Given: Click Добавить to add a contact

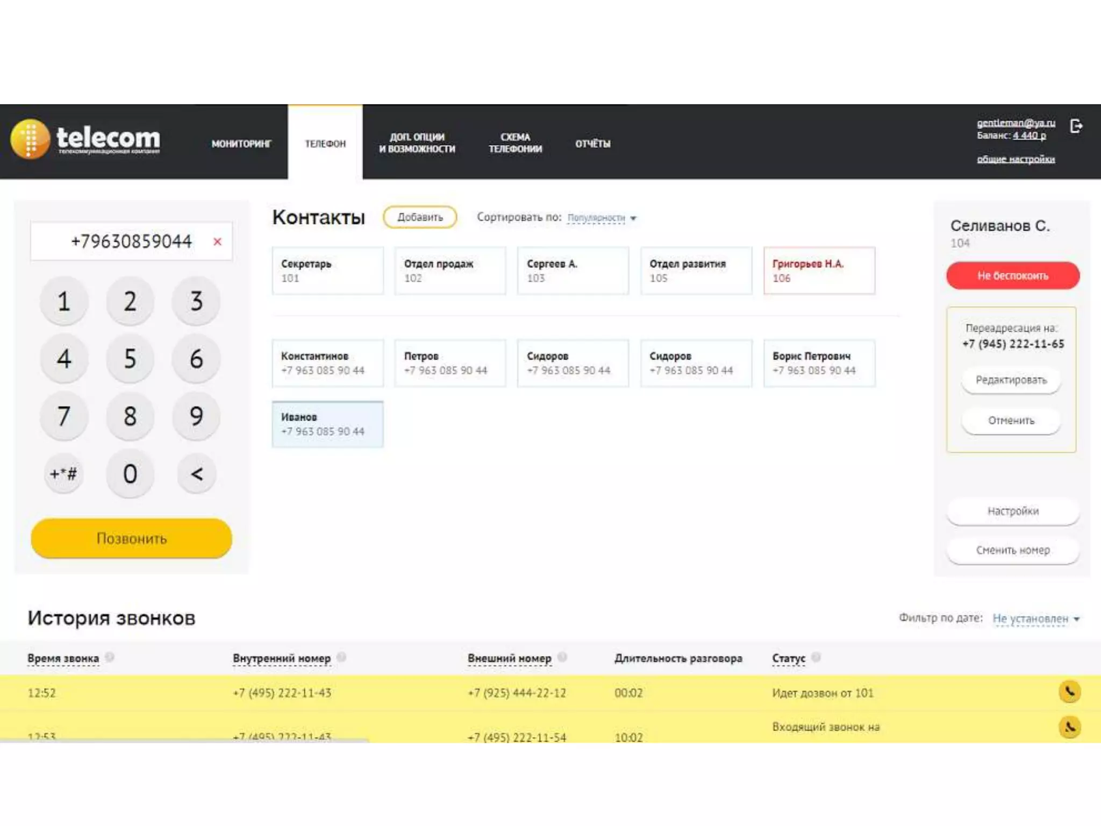Looking at the screenshot, I should 420,217.
